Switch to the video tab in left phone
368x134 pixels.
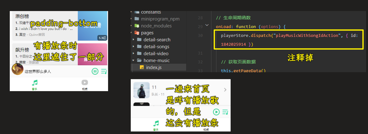(85, 85)
